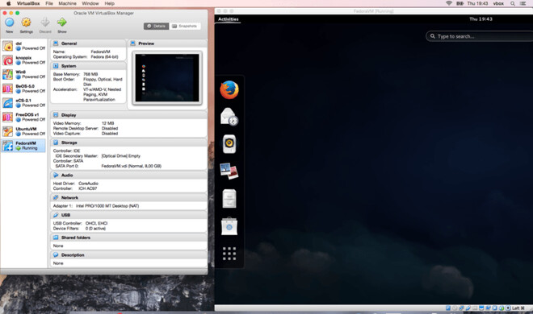The image size is (533, 314).
Task: Show Applications grid icon in dock
Action: click(x=229, y=254)
